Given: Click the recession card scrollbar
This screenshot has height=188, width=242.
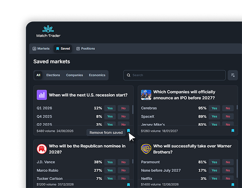Looking at the screenshot, I should [133, 109].
